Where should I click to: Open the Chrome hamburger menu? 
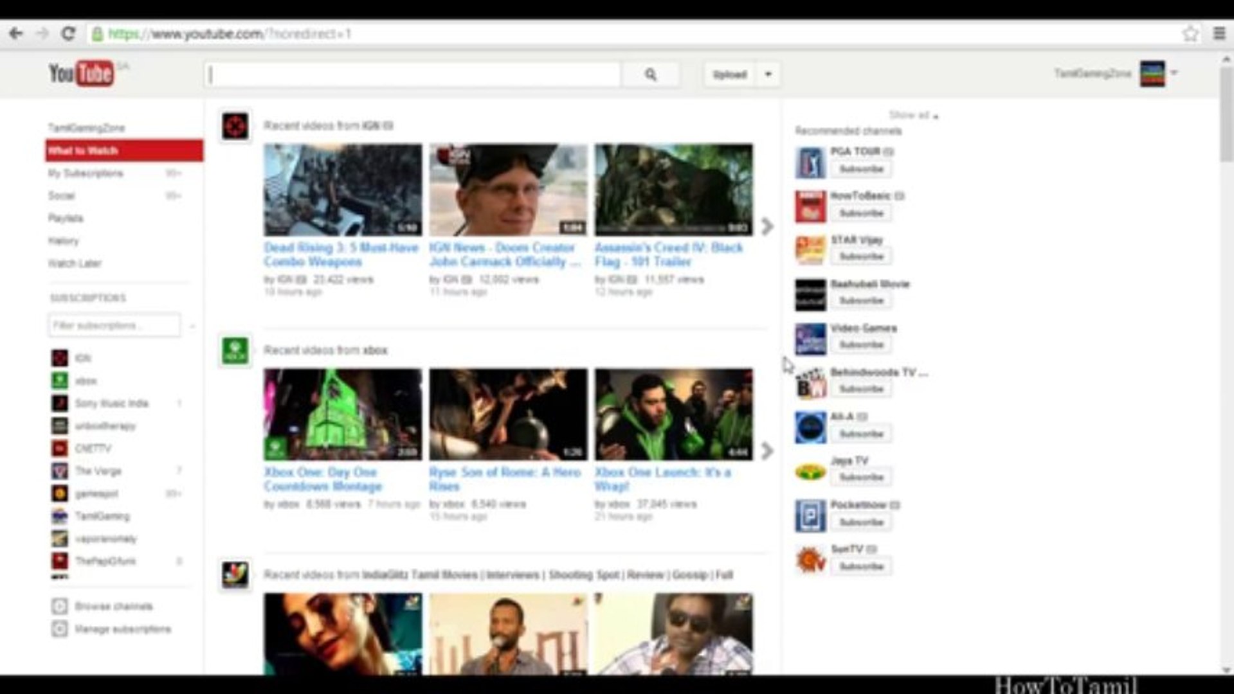1219,33
